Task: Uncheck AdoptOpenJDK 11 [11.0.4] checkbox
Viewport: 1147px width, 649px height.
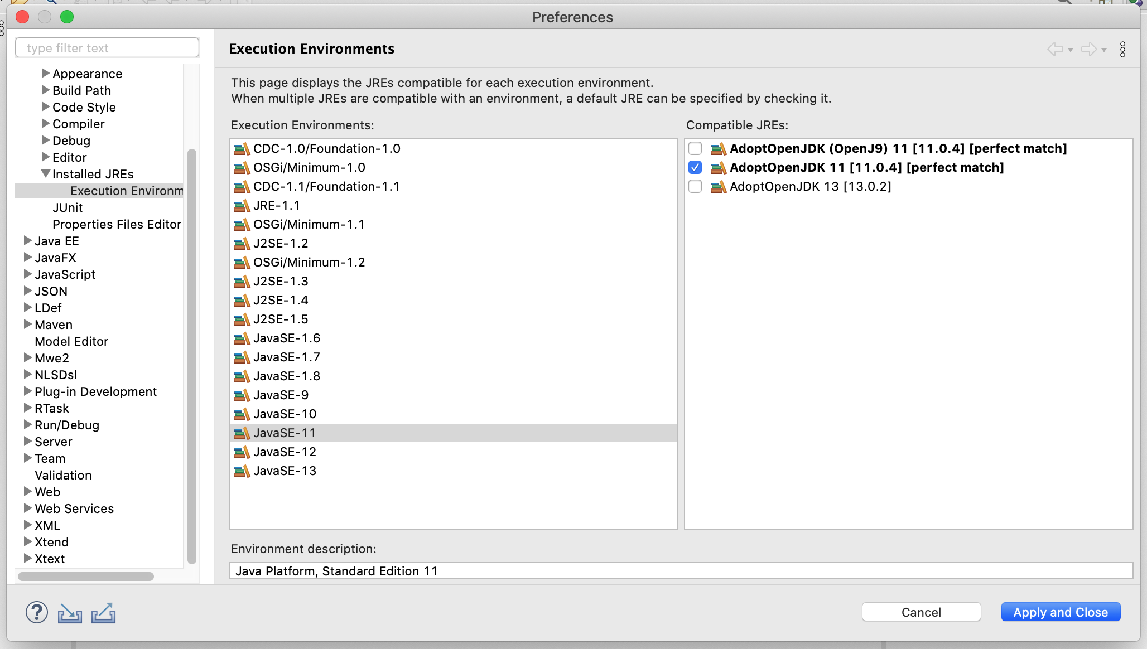Action: 695,167
